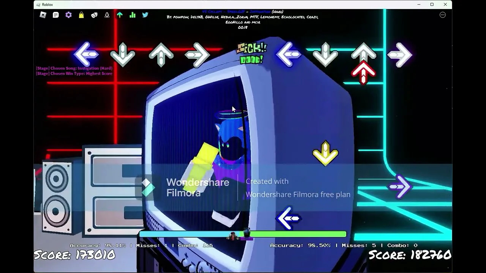
Task: Click the "Accuracy: 98.50%" stat
Action: pyautogui.click(x=300, y=245)
